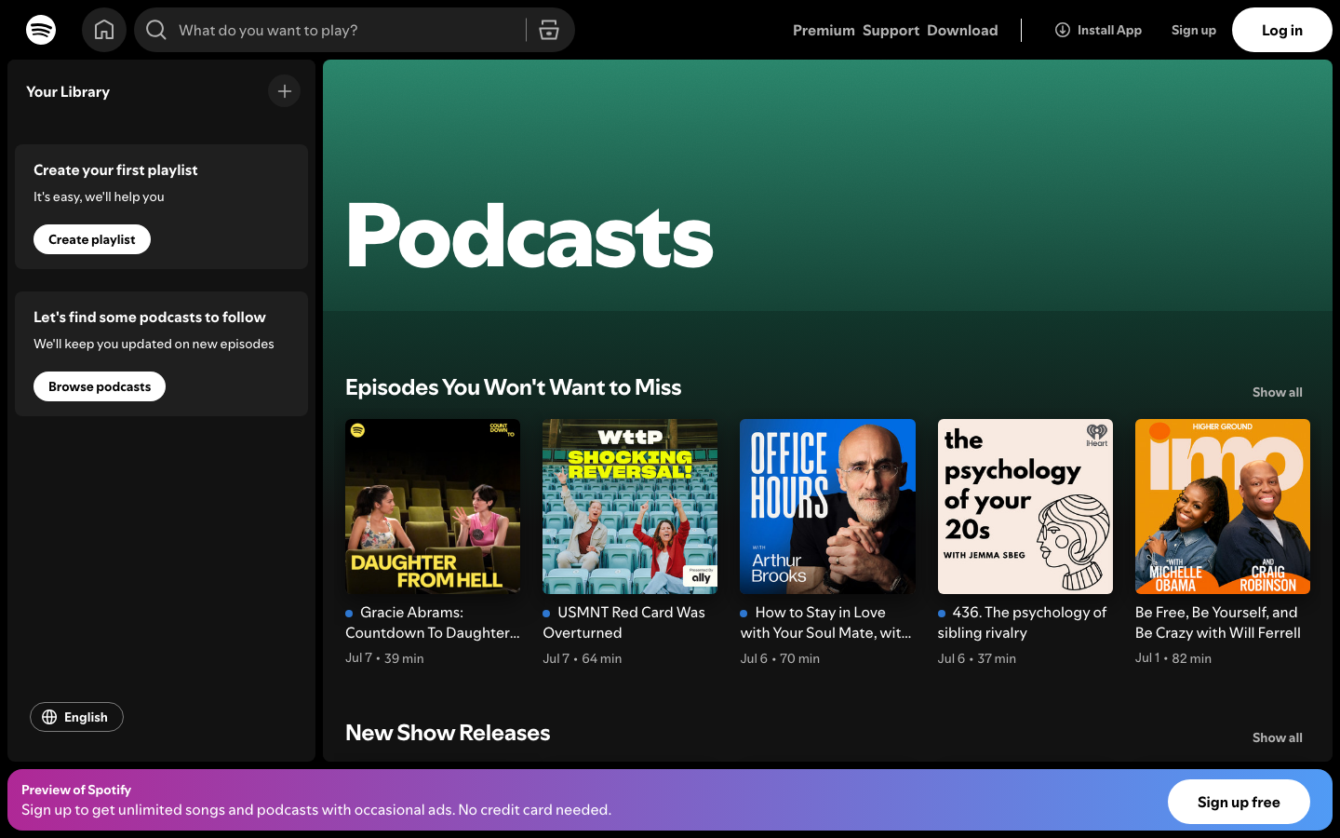Click the Log in button
1340x838 pixels.
click(x=1282, y=30)
